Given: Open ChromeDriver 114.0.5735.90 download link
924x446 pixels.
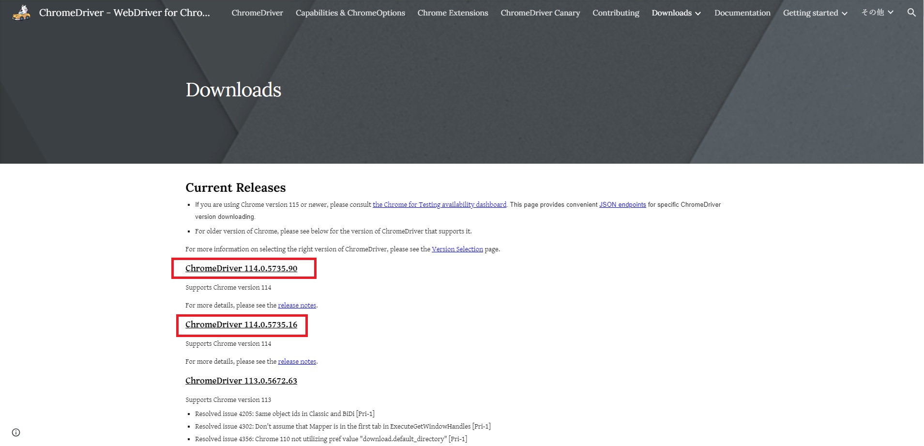Looking at the screenshot, I should 241,268.
